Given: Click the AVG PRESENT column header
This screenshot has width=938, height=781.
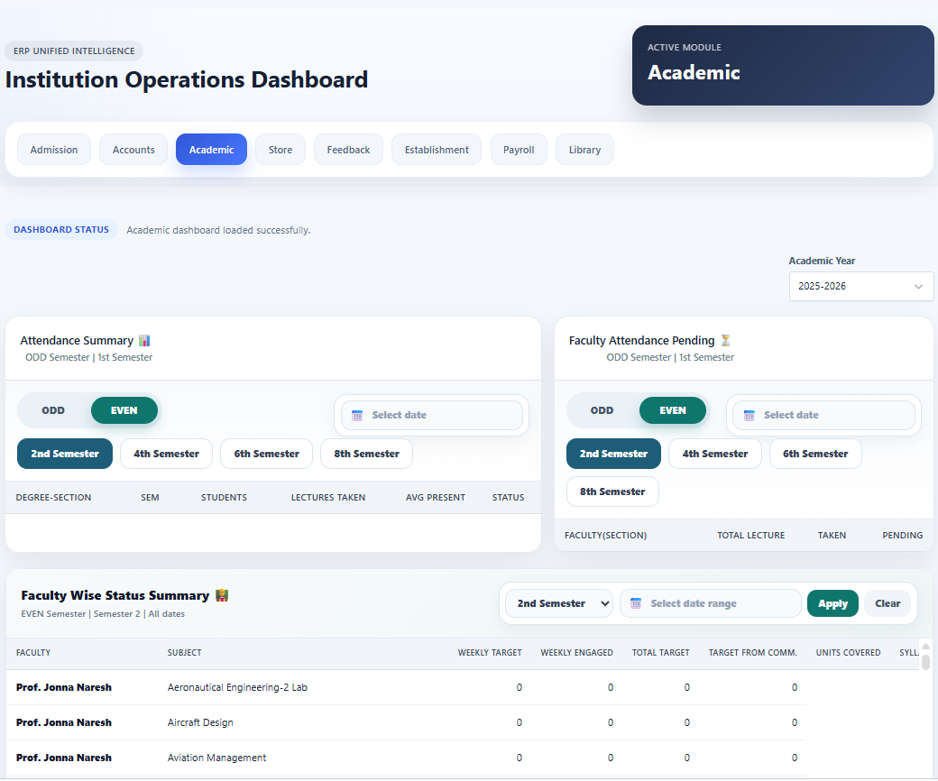Looking at the screenshot, I should click(x=436, y=497).
